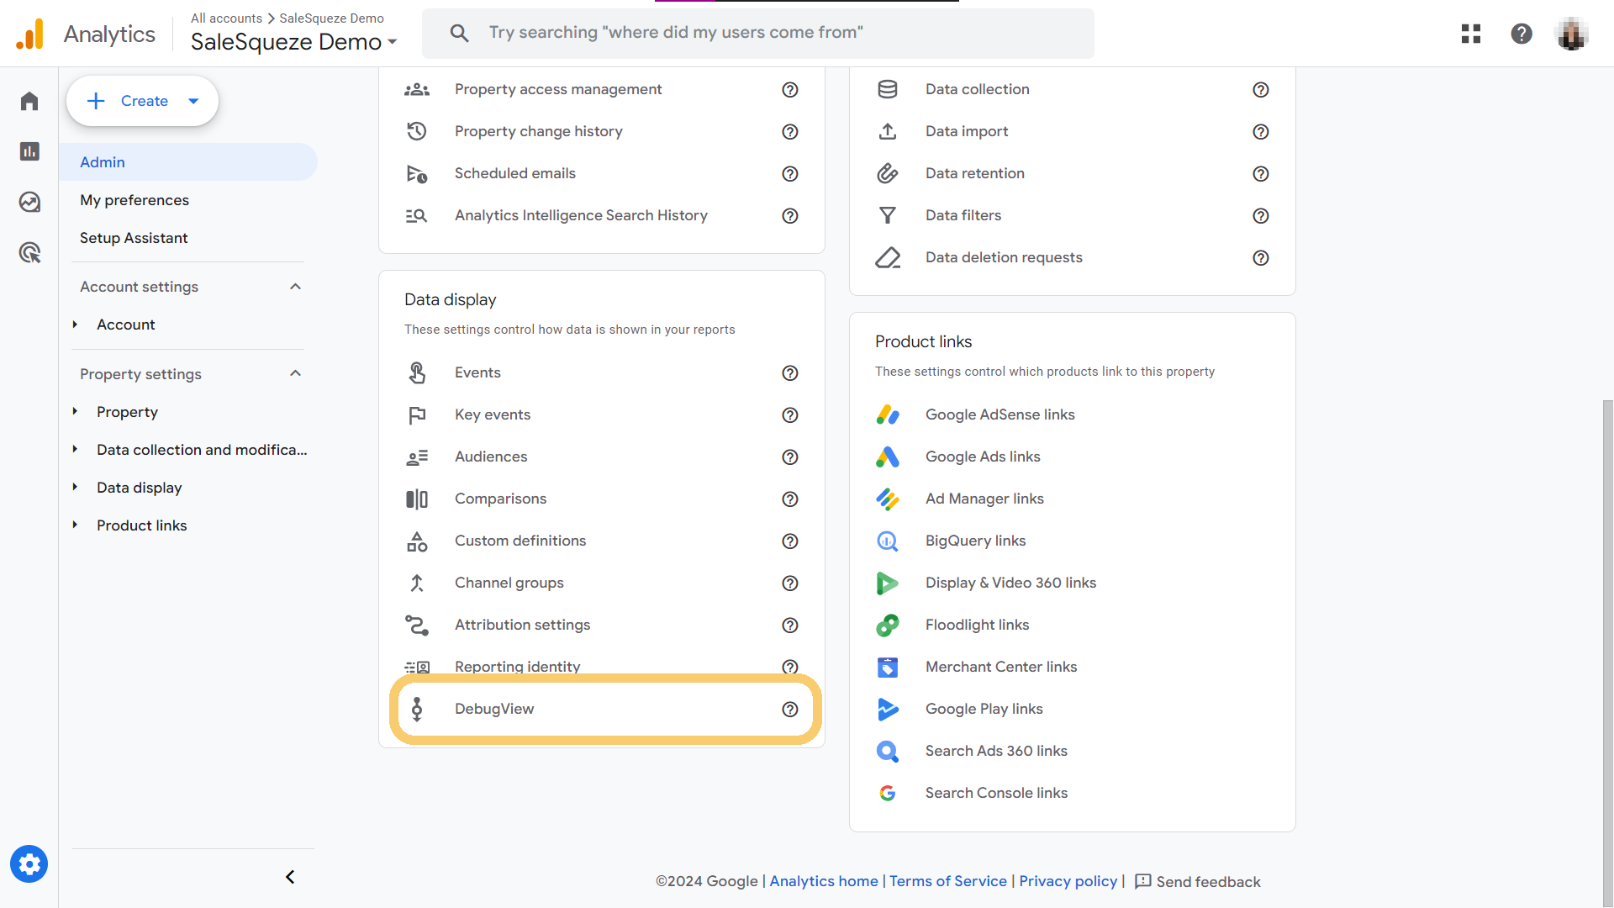Open Reporting identity
The width and height of the screenshot is (1614, 908).
coord(517,667)
